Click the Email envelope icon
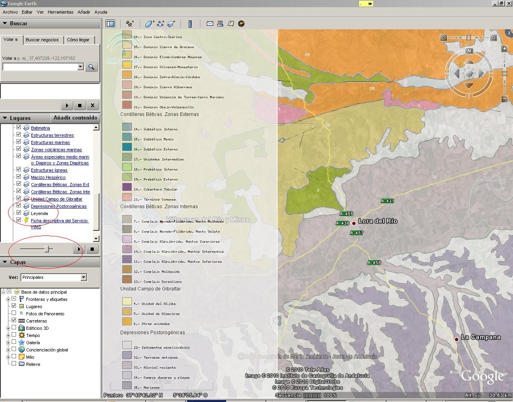 210,24
